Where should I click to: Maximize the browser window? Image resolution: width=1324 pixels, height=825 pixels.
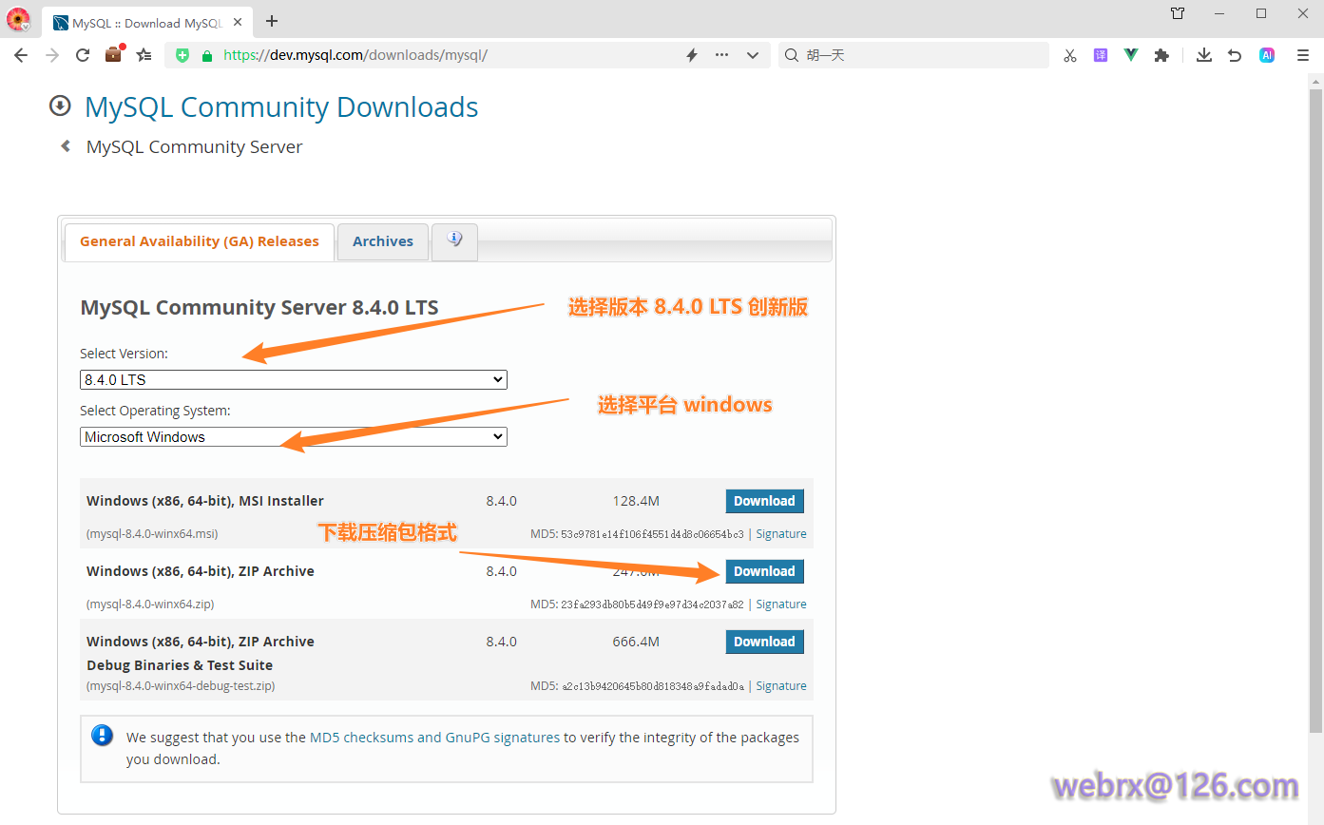[x=1261, y=13]
